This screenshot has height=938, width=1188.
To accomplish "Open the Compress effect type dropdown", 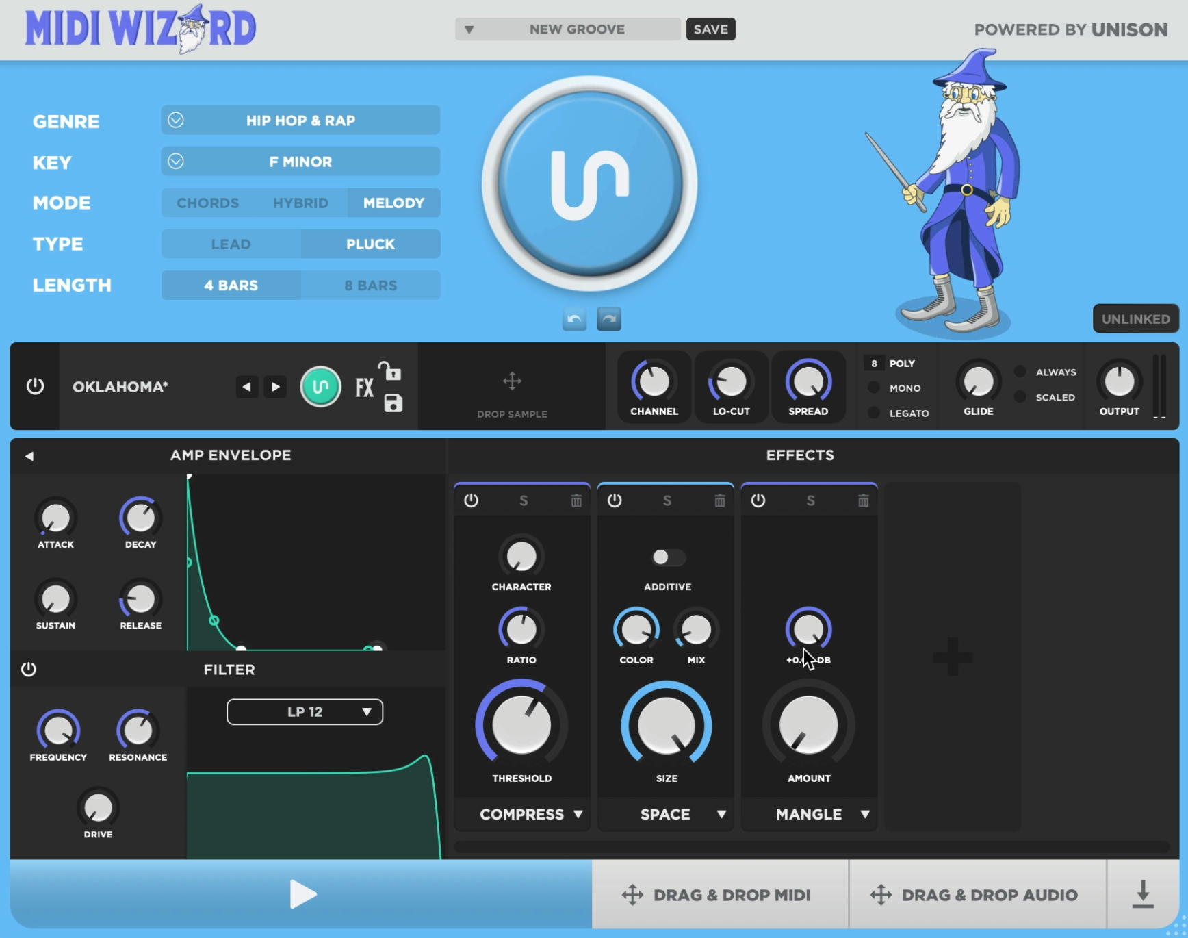I will pos(522,814).
